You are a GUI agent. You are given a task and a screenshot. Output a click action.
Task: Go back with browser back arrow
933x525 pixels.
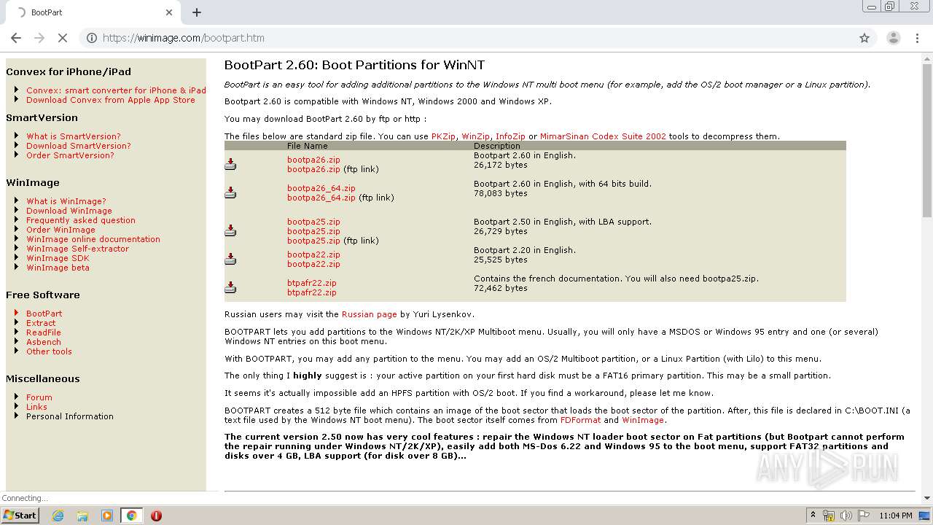pos(16,38)
